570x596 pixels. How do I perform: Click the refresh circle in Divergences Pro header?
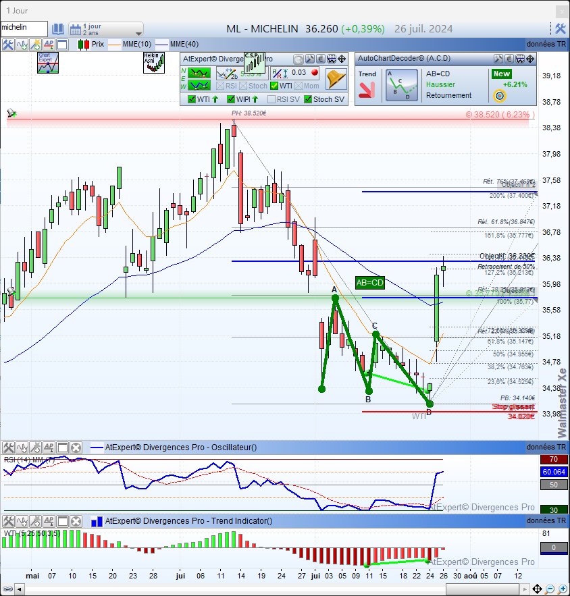[299, 59]
